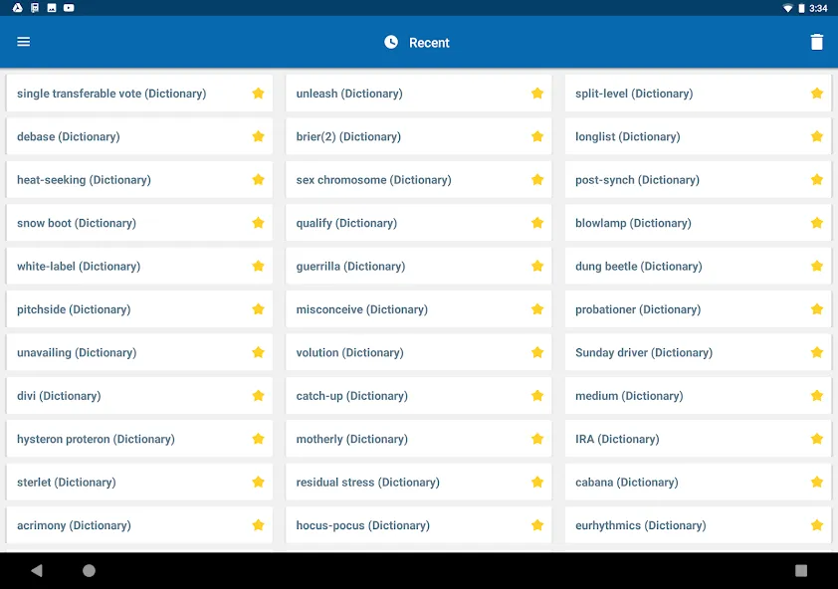This screenshot has width=838, height=589.
Task: Toggle favorite star for pitchside
Action: [x=258, y=309]
